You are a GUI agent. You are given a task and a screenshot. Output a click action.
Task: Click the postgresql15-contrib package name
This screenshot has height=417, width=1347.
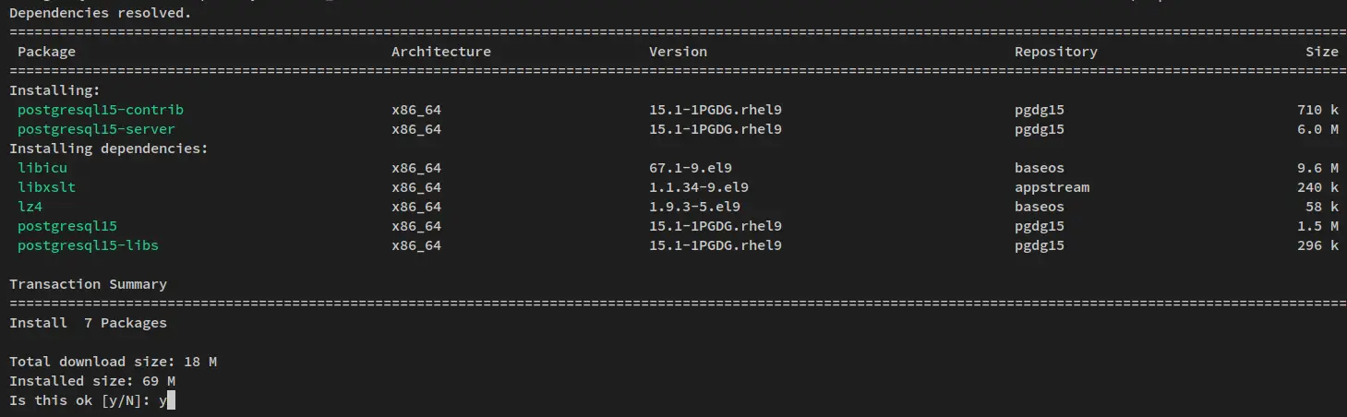pos(101,110)
